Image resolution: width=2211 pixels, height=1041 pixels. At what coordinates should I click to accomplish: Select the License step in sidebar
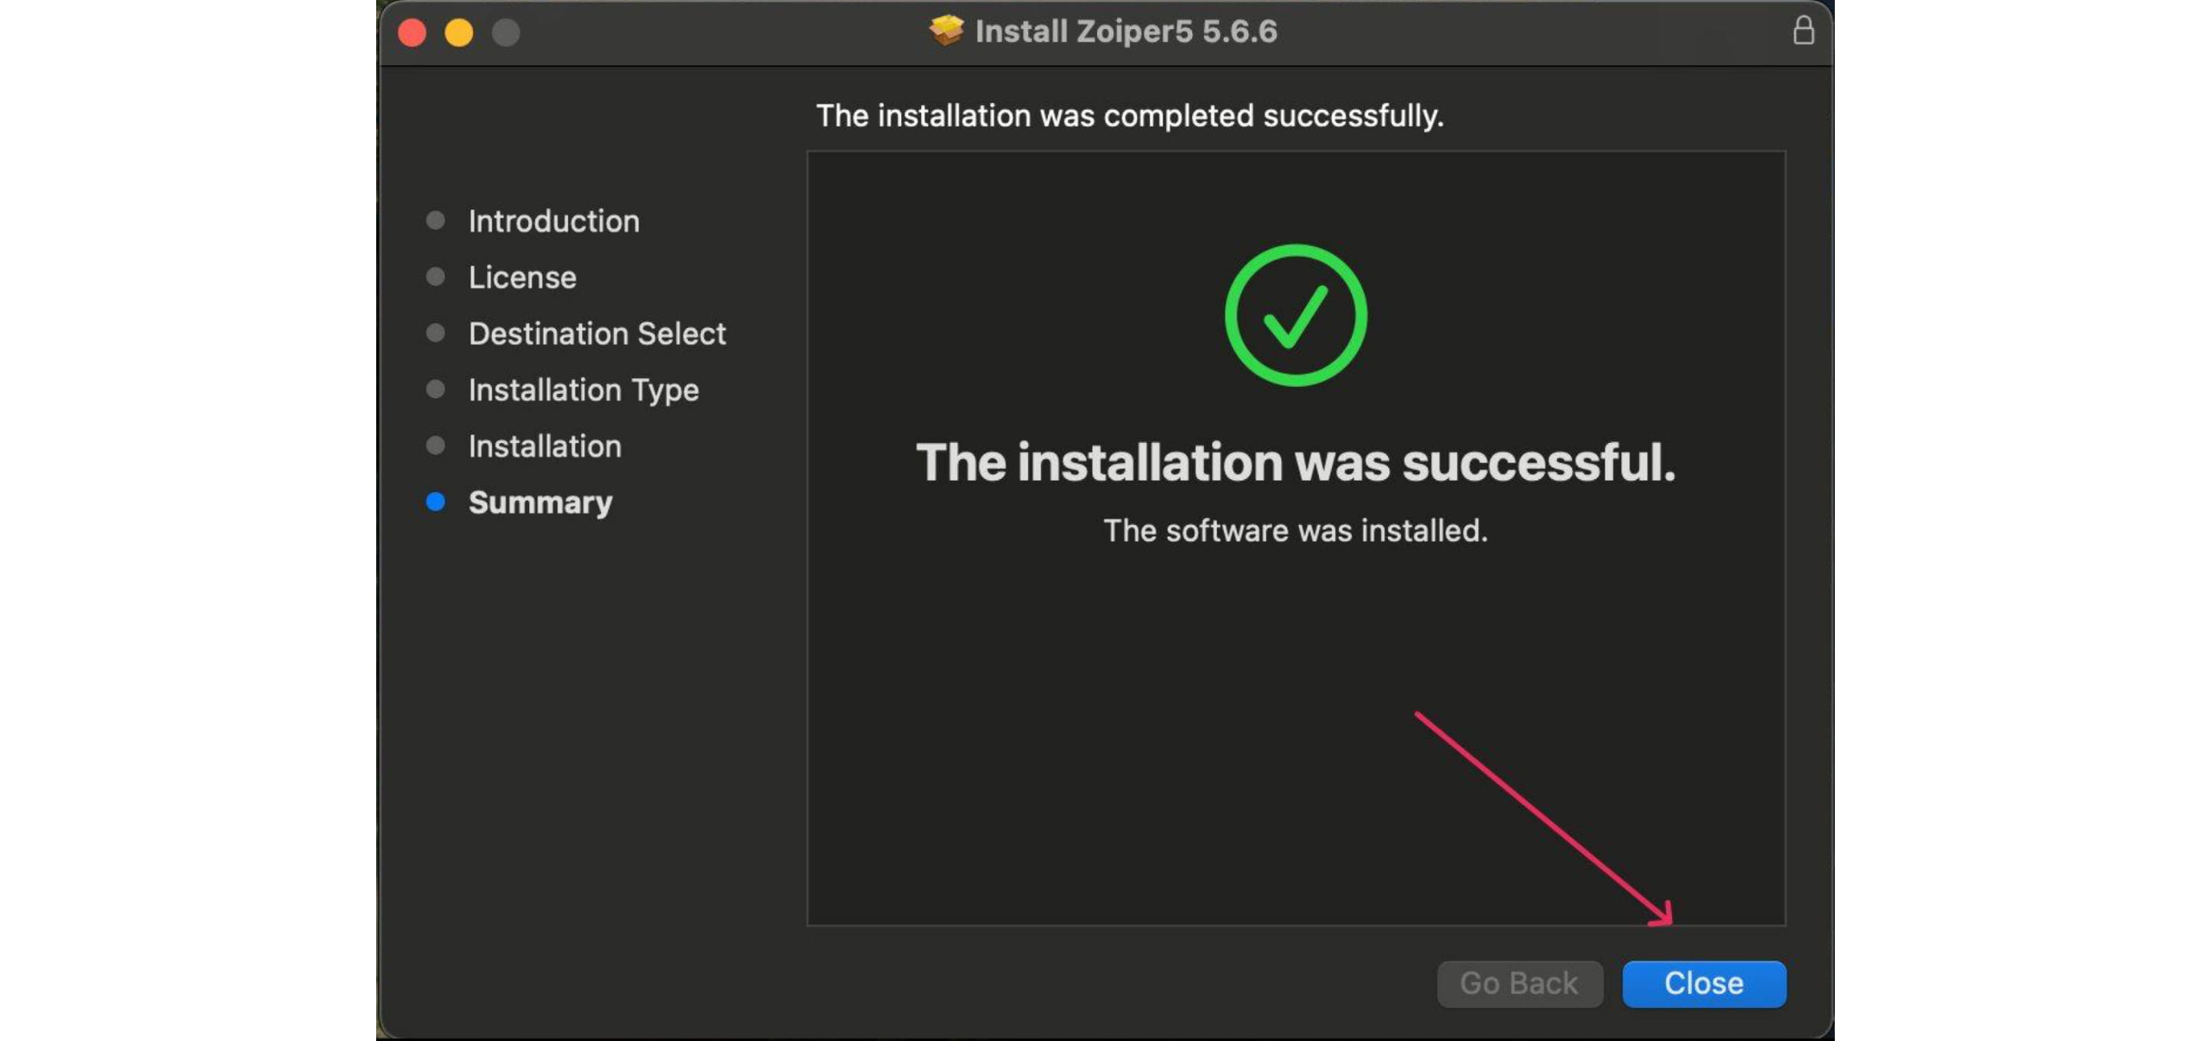tap(522, 277)
